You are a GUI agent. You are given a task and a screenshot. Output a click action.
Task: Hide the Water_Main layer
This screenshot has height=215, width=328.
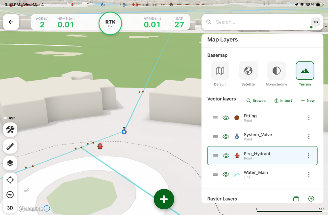[226, 174]
